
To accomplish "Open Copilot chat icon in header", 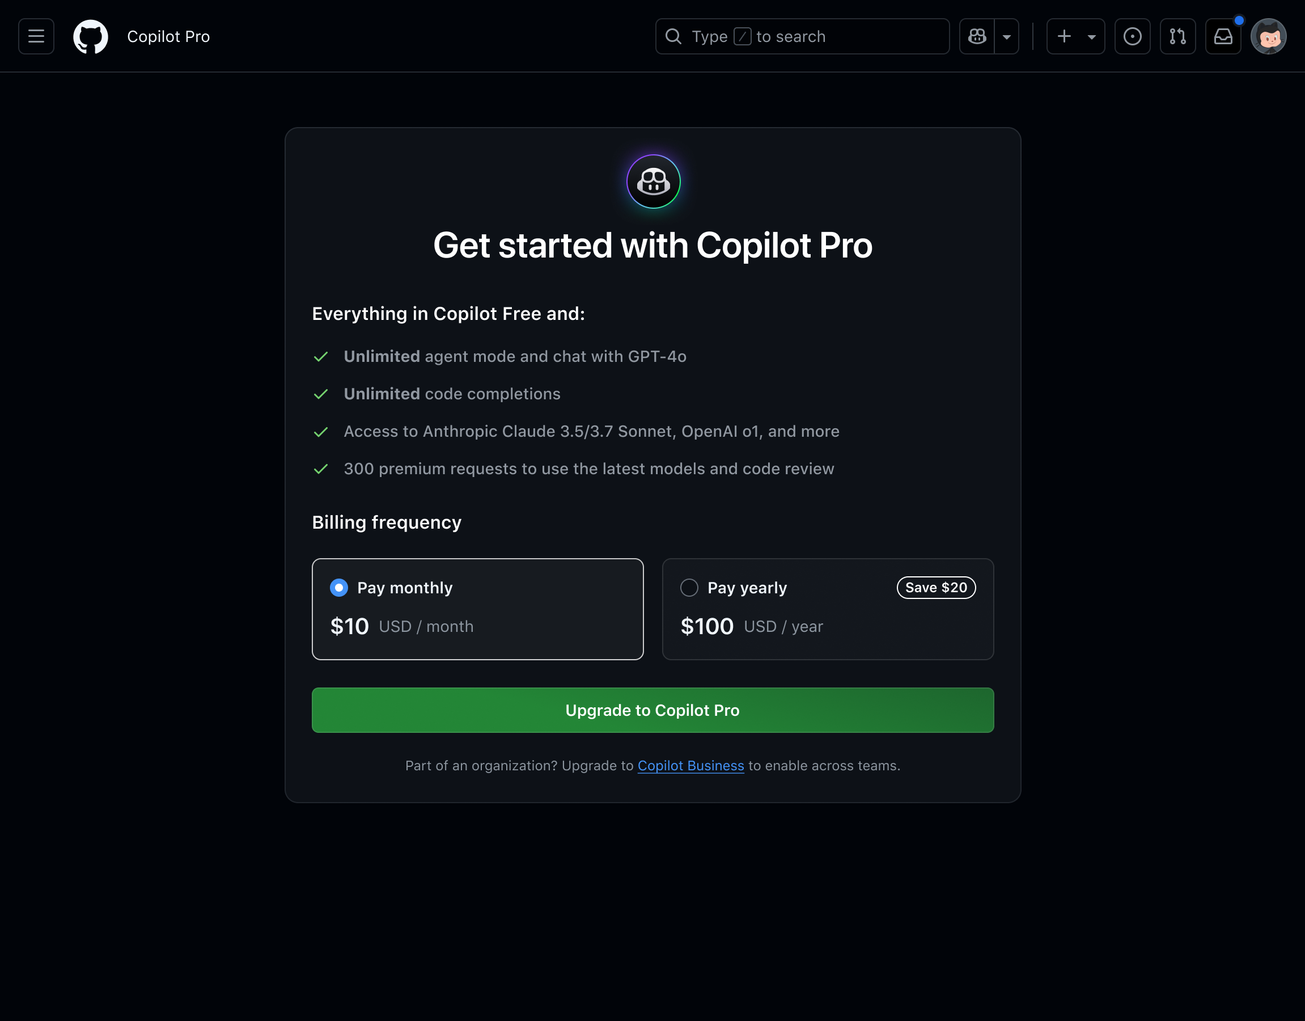I will coord(977,36).
